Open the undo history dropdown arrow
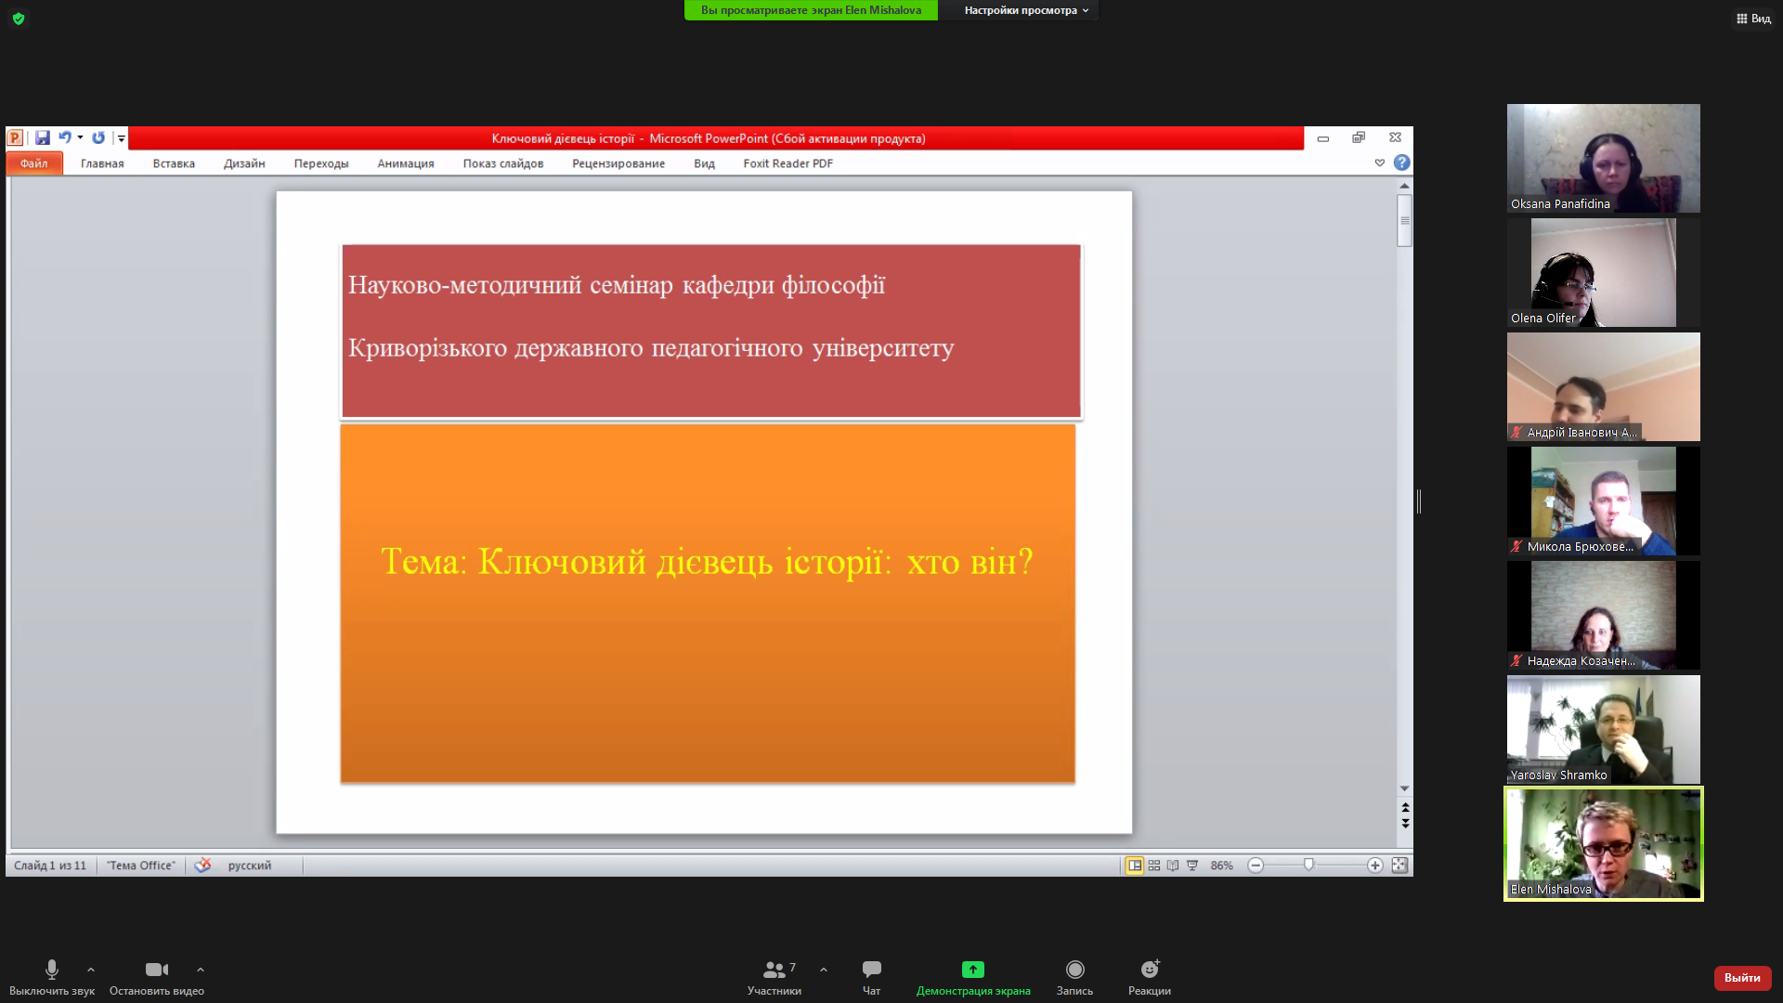 coord(80,137)
